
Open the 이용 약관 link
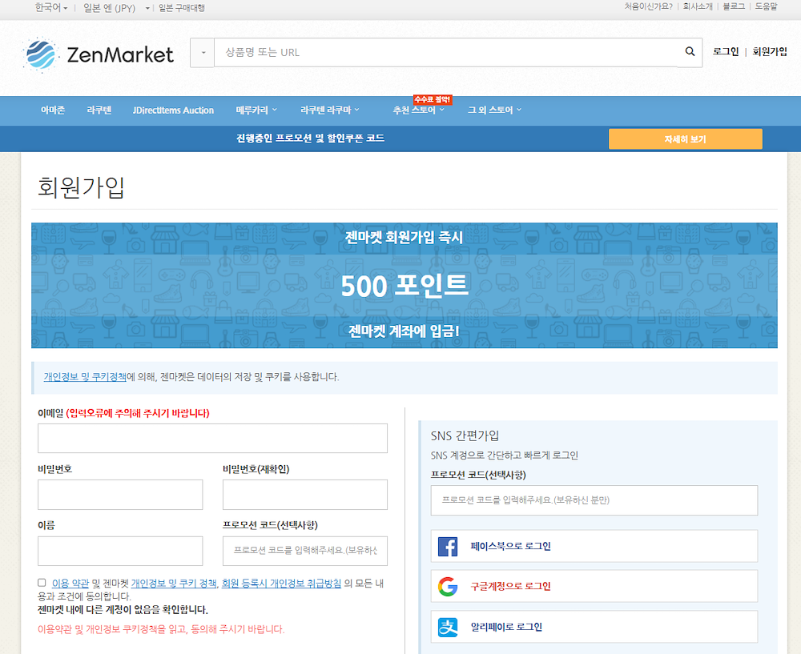click(70, 583)
